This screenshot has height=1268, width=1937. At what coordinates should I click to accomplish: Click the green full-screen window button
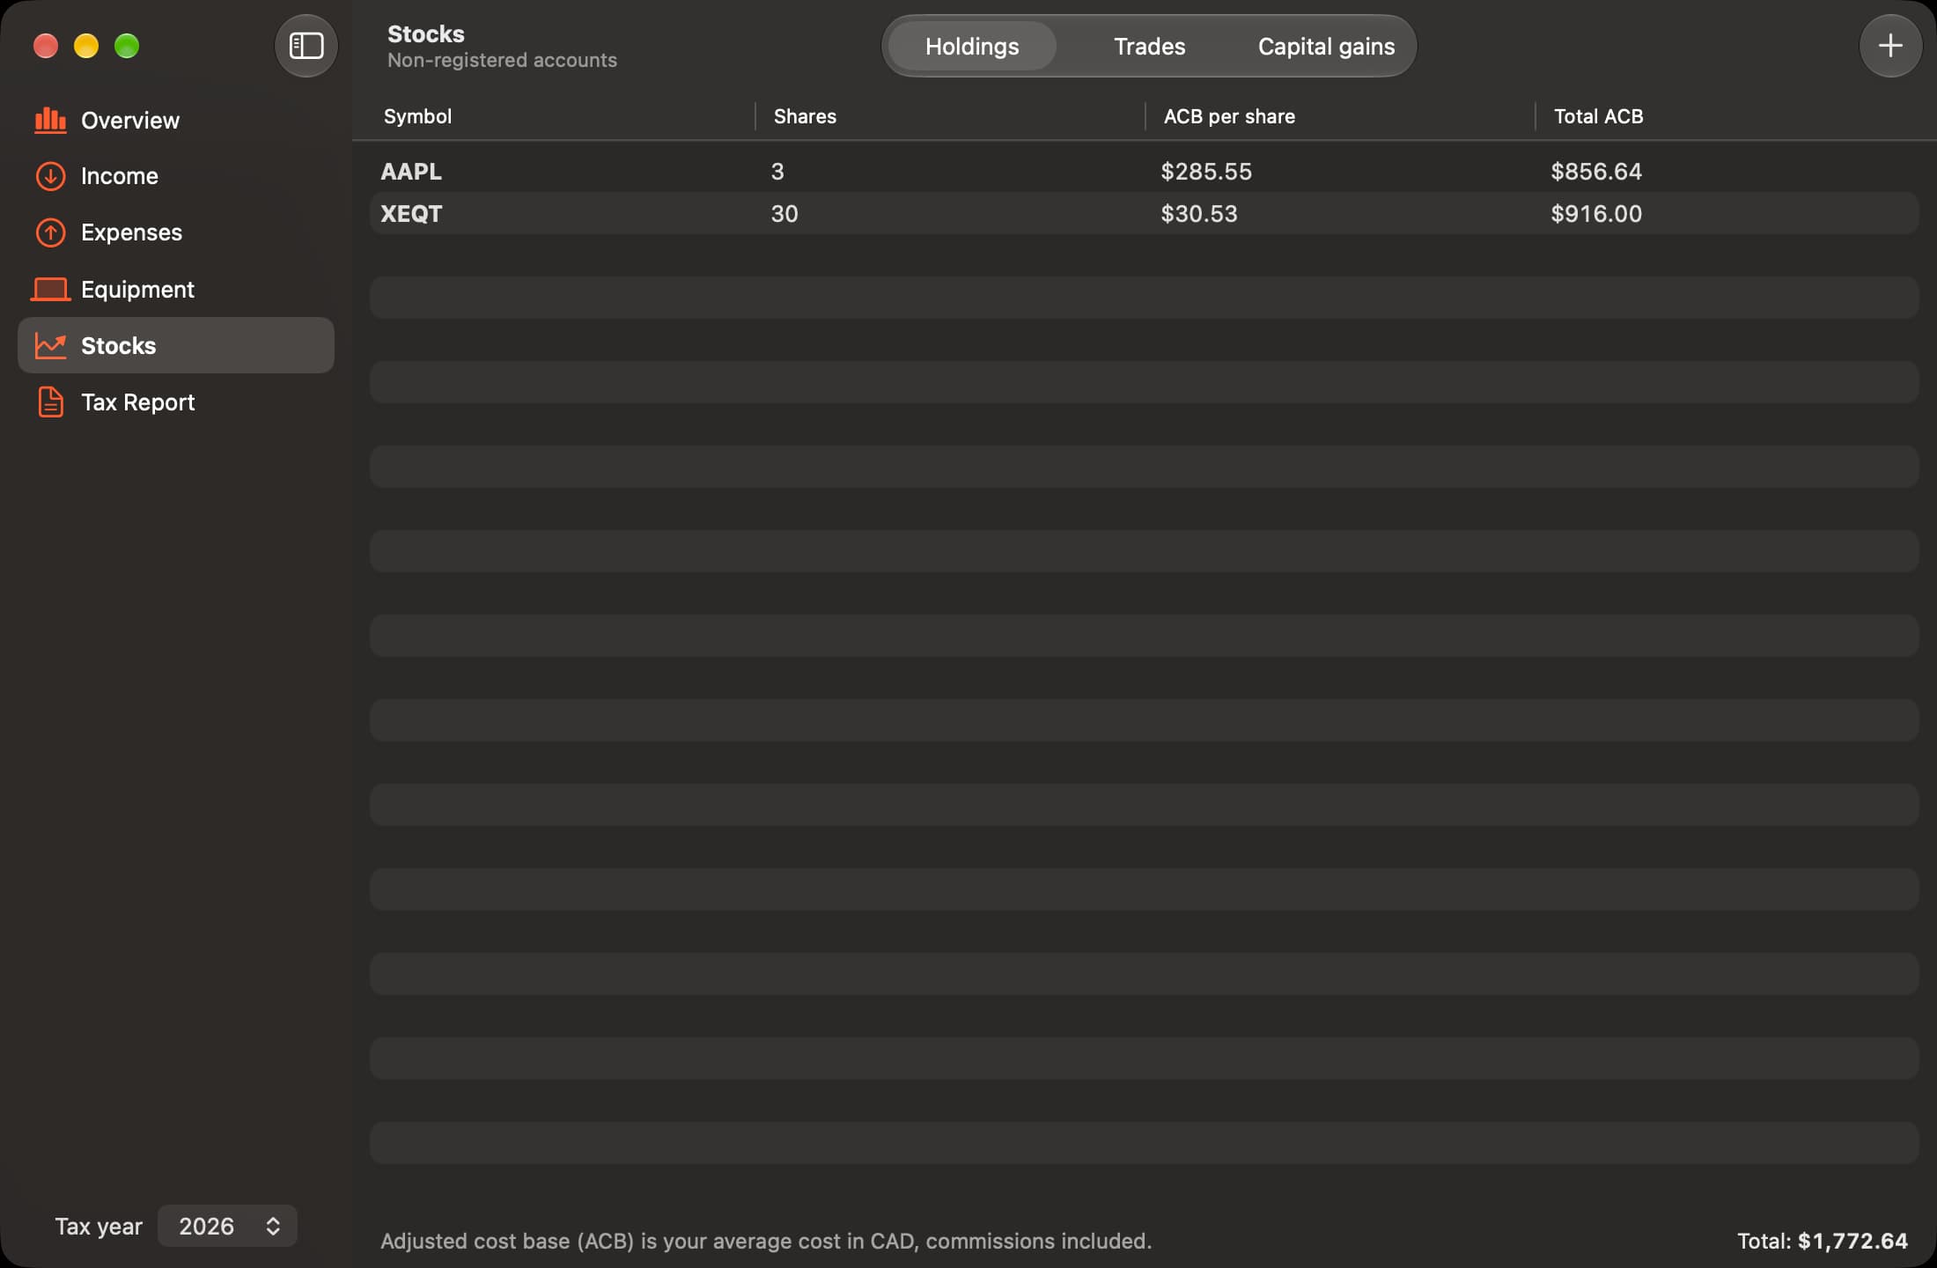coord(127,46)
